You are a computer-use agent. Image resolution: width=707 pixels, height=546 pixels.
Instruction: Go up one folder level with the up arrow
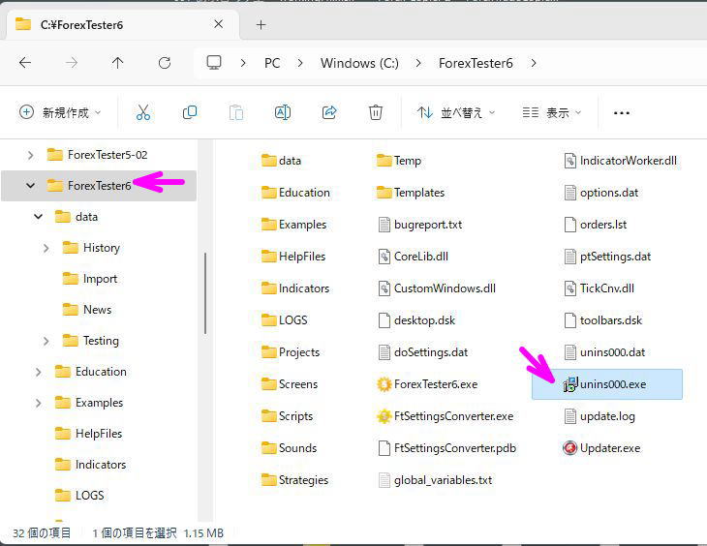point(118,63)
